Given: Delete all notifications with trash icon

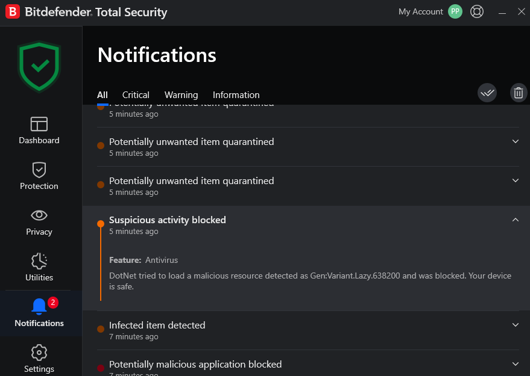Looking at the screenshot, I should 518,93.
